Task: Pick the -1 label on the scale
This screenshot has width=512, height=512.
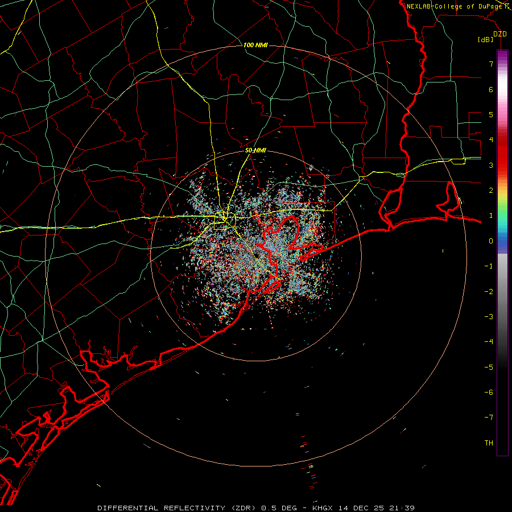Action: (489, 266)
